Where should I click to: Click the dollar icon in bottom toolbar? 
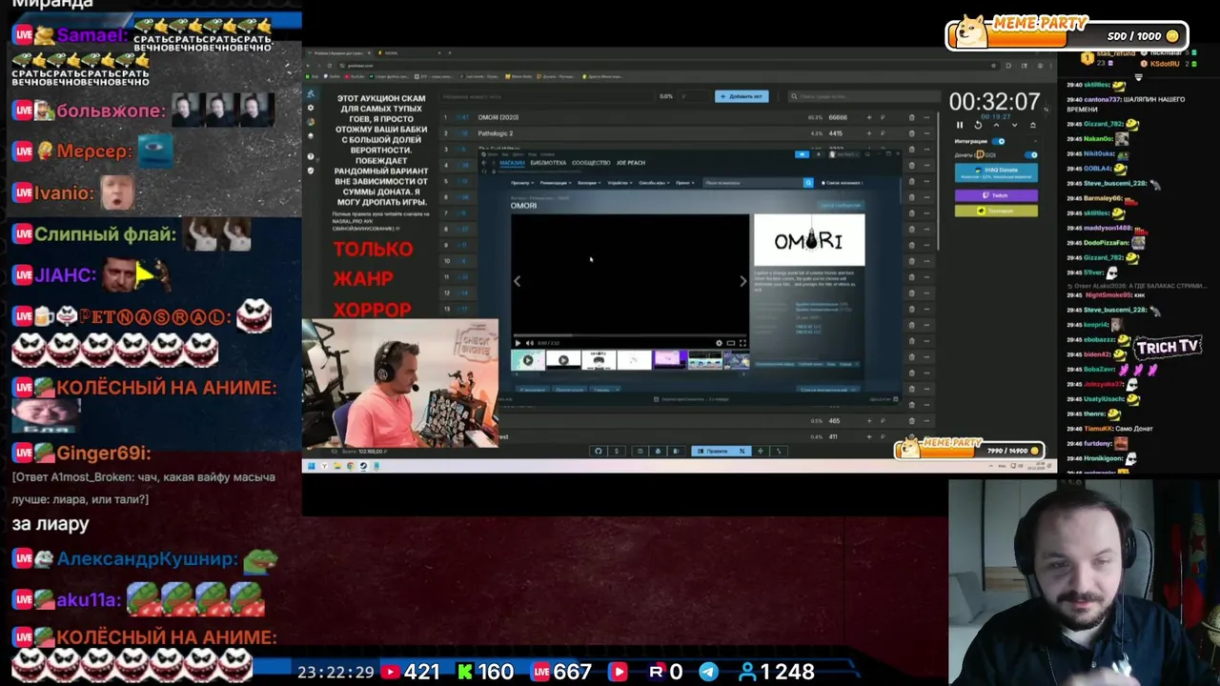coord(617,451)
